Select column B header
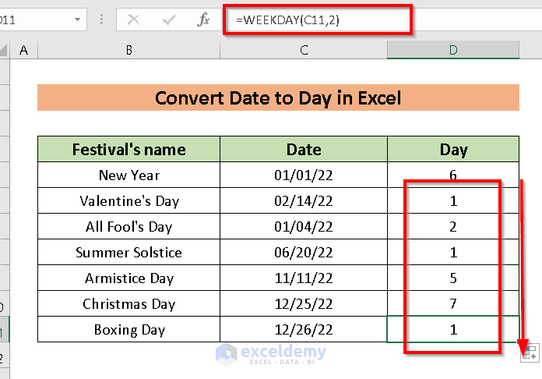542x379 pixels. click(128, 51)
